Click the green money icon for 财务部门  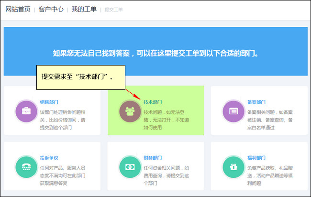pyautogui.click(x=130, y=167)
